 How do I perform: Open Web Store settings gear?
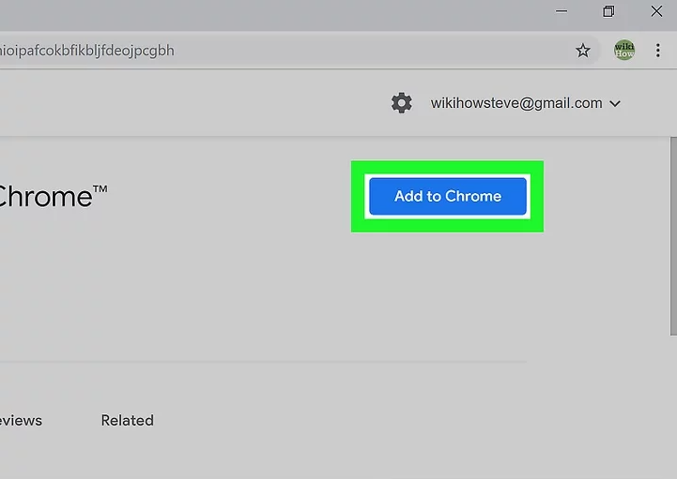[x=401, y=103]
